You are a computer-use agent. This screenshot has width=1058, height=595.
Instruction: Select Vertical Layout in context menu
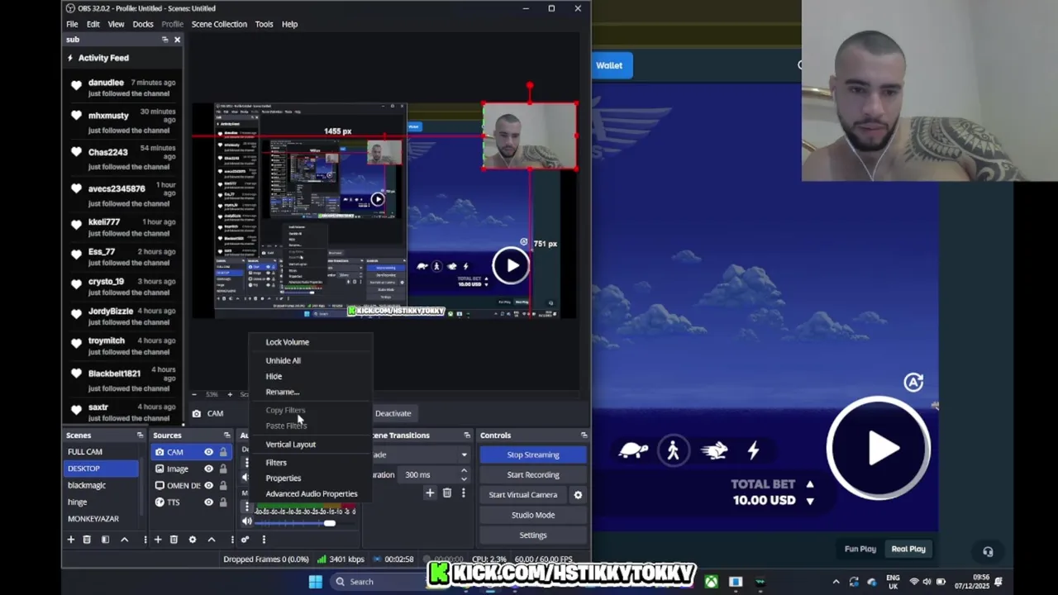311,445
